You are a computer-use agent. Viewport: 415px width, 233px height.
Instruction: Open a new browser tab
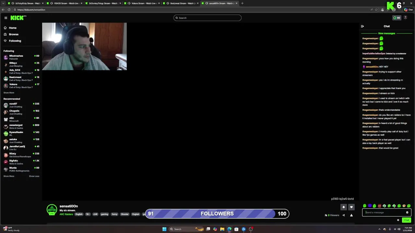pyautogui.click(x=242, y=3)
